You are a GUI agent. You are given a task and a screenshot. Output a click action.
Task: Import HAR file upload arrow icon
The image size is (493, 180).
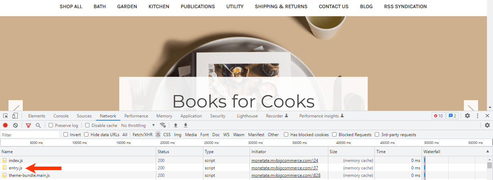click(176, 125)
